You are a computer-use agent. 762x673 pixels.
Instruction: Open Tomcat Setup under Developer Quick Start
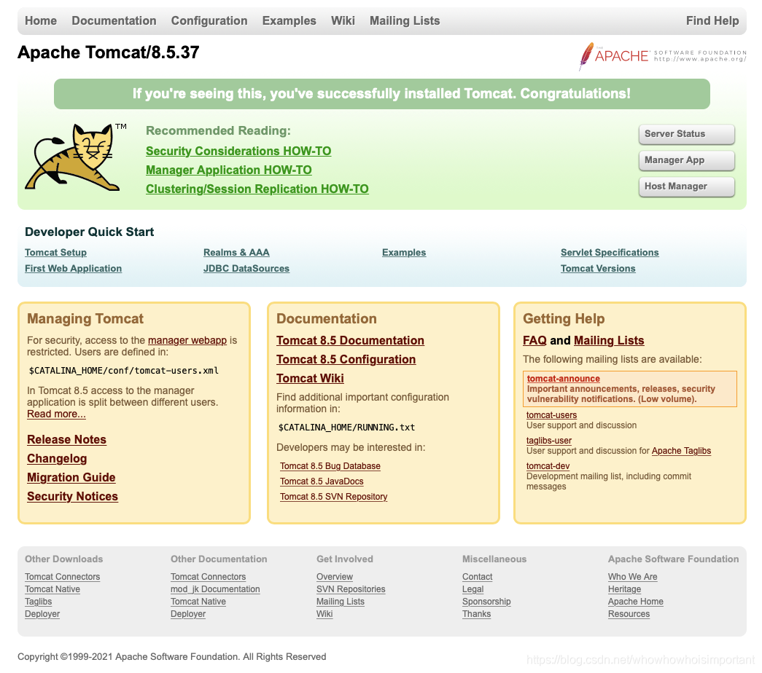(x=55, y=252)
